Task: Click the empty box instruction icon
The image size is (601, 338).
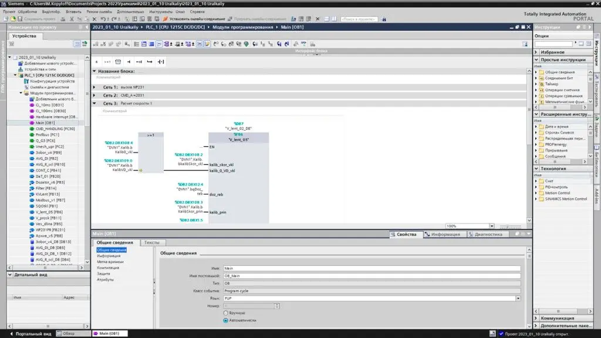Action: [x=118, y=62]
